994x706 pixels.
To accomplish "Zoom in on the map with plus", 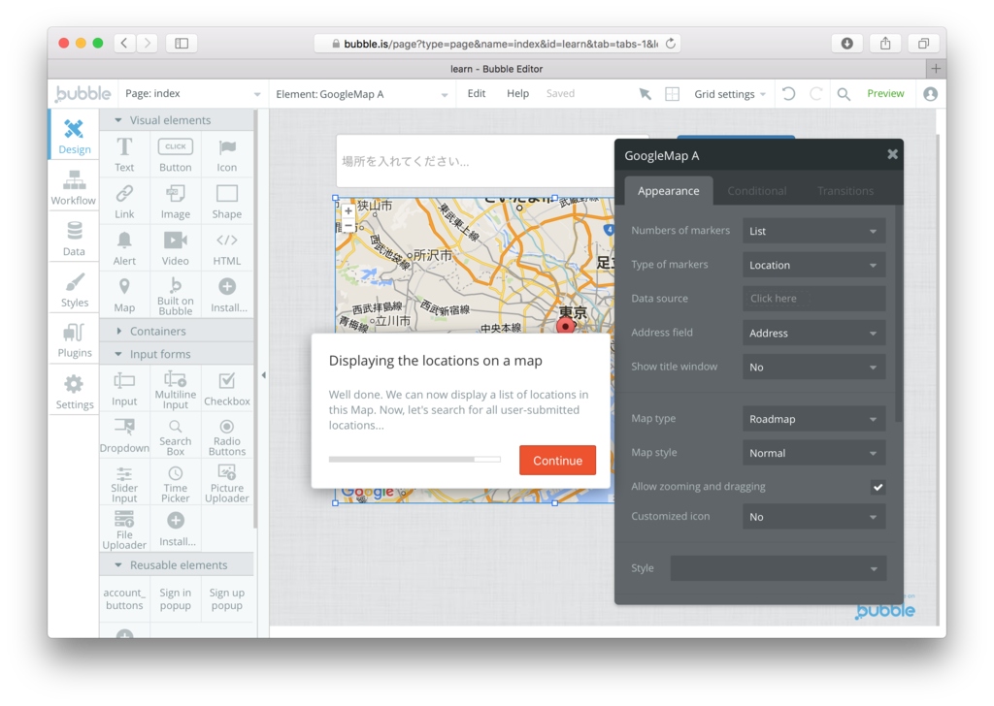I will pyautogui.click(x=348, y=211).
